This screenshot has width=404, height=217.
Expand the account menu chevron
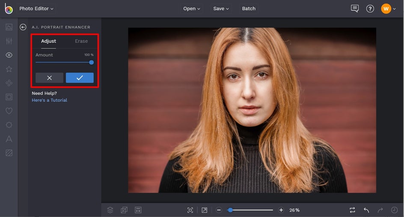[x=394, y=9]
